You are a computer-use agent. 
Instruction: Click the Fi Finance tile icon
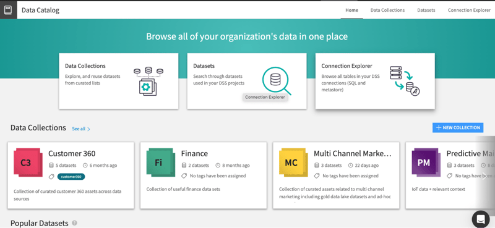click(x=160, y=162)
